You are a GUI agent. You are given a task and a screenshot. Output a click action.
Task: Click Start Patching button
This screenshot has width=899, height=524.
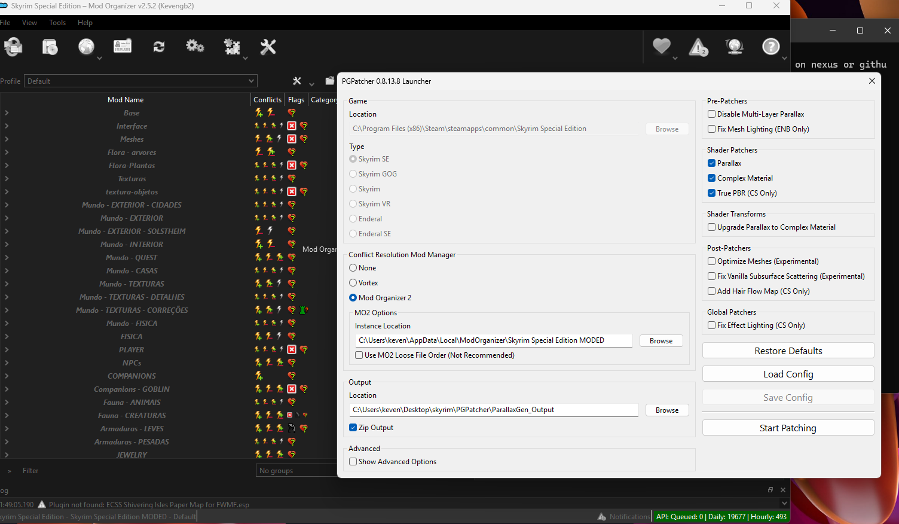(788, 428)
